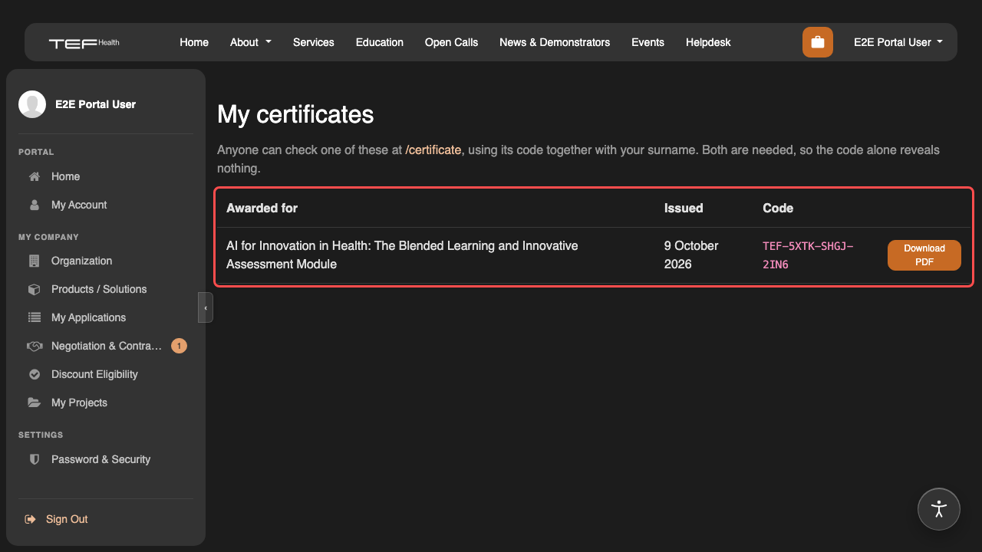The width and height of the screenshot is (982, 552).
Task: Open Products / Solutions in sidebar
Action: (x=99, y=289)
